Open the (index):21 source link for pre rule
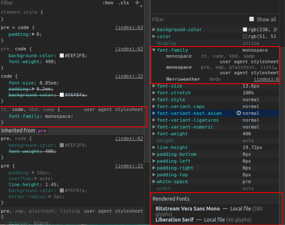 point(129,166)
